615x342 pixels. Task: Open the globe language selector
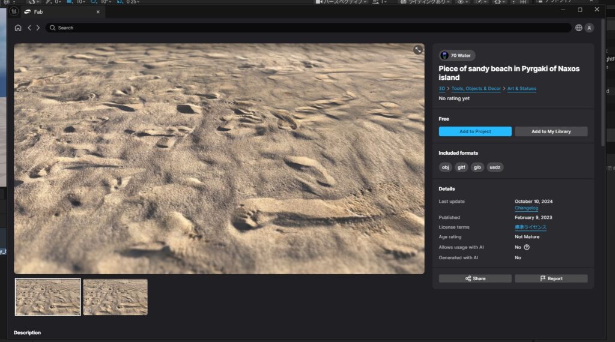pos(578,28)
